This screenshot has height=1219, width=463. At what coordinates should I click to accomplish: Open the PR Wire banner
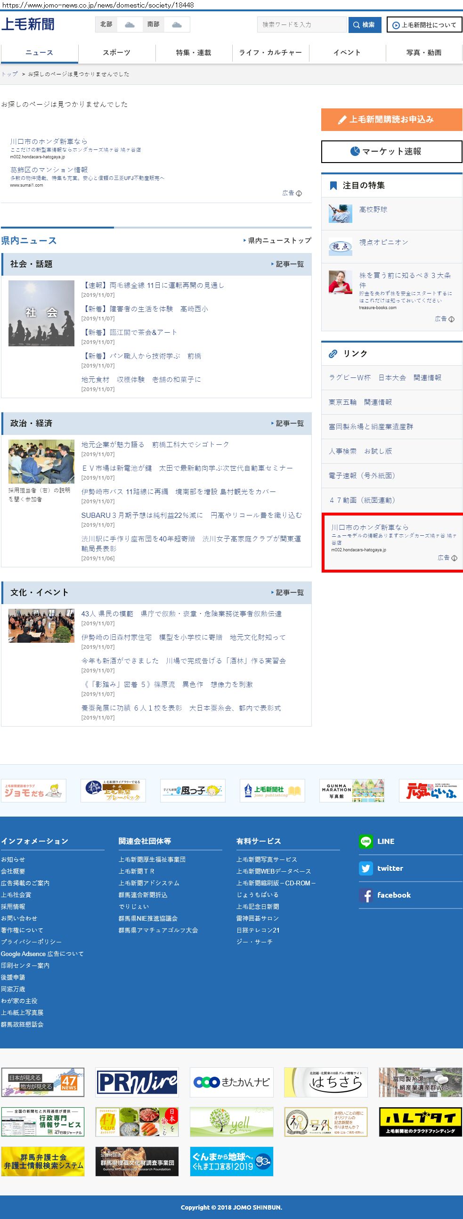[x=137, y=1082]
